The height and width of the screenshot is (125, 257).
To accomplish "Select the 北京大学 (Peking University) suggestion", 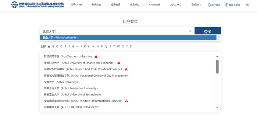I will [128, 38].
